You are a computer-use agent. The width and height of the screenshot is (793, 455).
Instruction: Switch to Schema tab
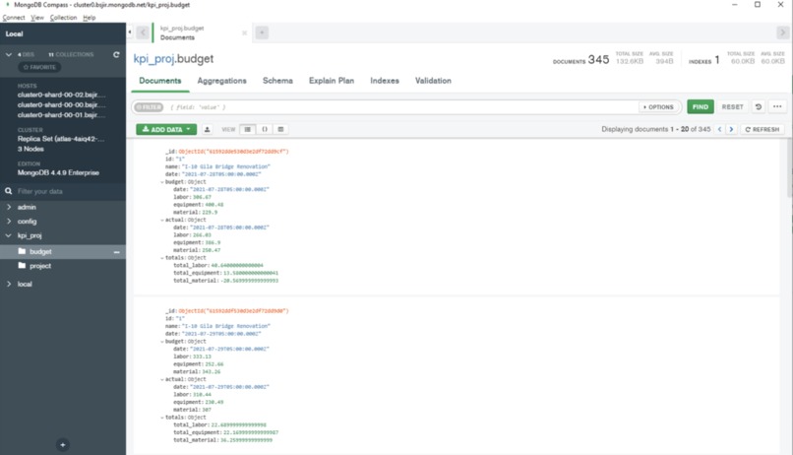click(277, 81)
